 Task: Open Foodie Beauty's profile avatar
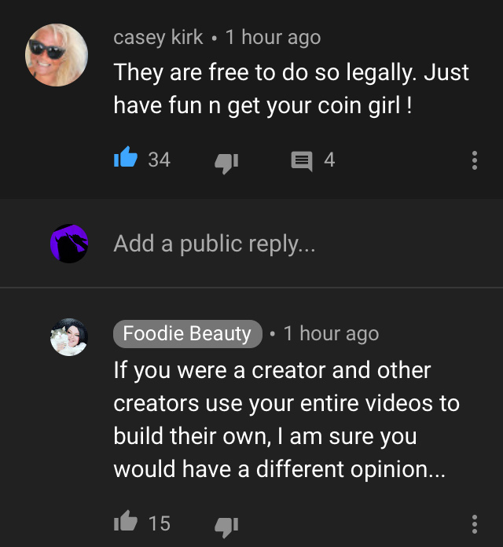69,337
